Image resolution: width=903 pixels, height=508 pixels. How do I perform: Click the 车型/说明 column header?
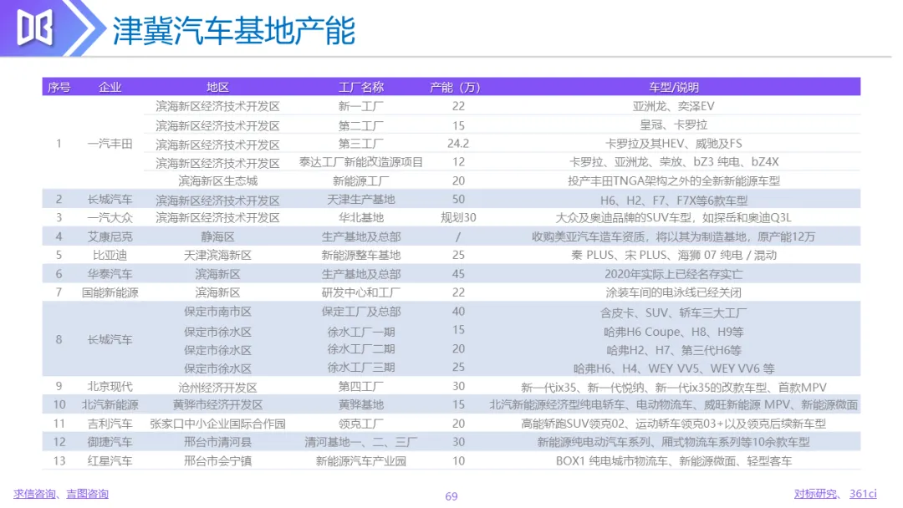(x=674, y=88)
